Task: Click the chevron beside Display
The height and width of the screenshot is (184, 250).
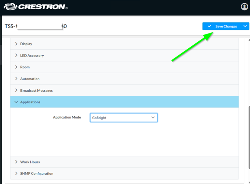Action: pos(16,44)
